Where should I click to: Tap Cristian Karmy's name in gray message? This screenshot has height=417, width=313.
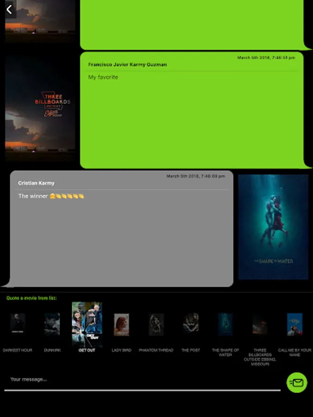pos(36,183)
